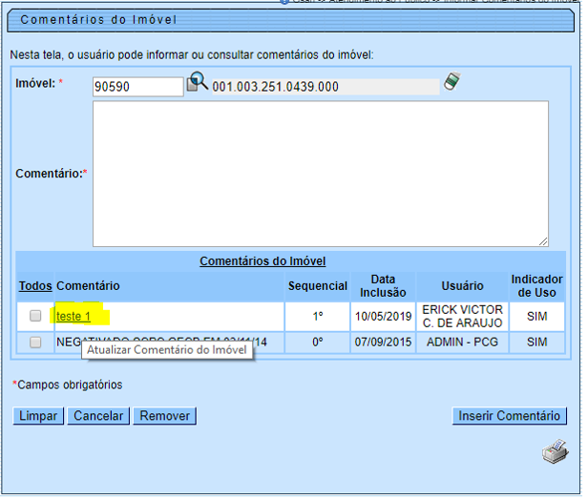
Task: Print the comments using printer icon
Action: pos(555,451)
